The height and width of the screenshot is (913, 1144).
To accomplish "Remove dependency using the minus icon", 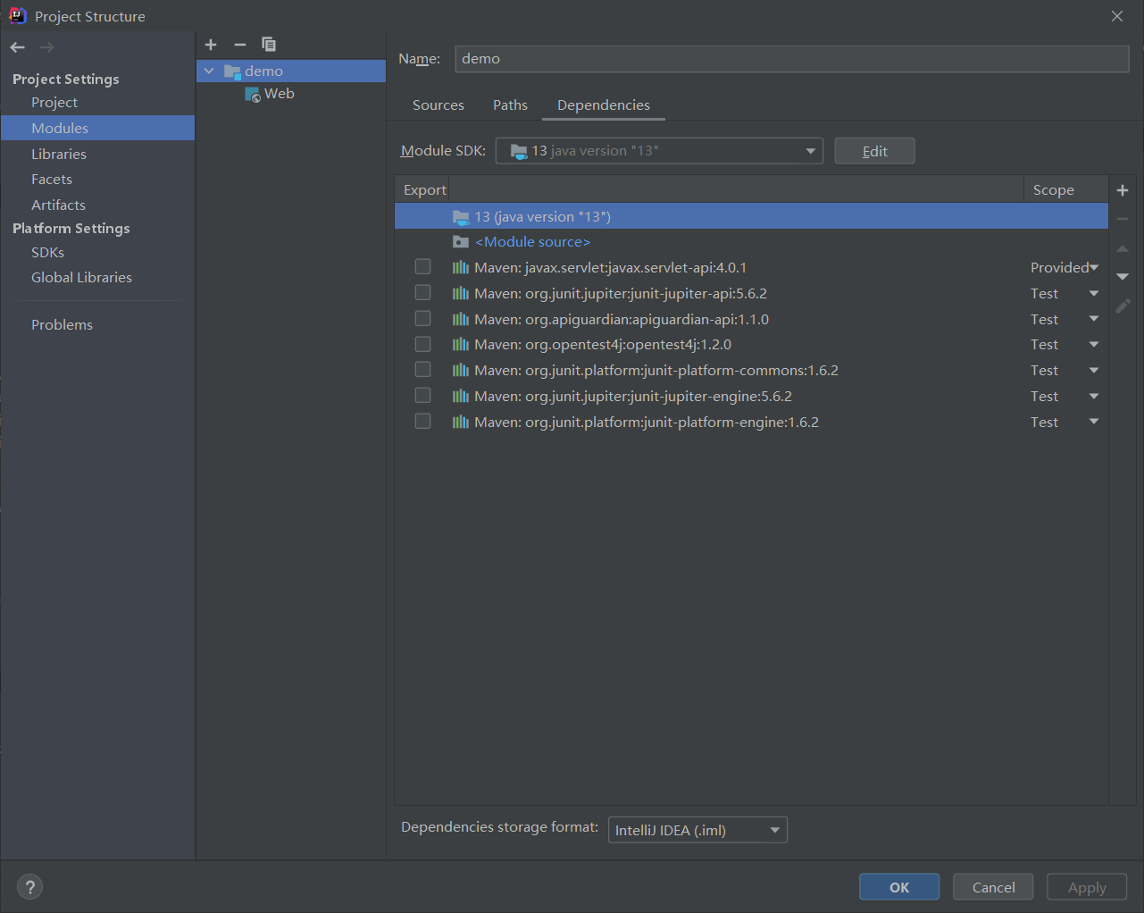I will pos(1123,219).
